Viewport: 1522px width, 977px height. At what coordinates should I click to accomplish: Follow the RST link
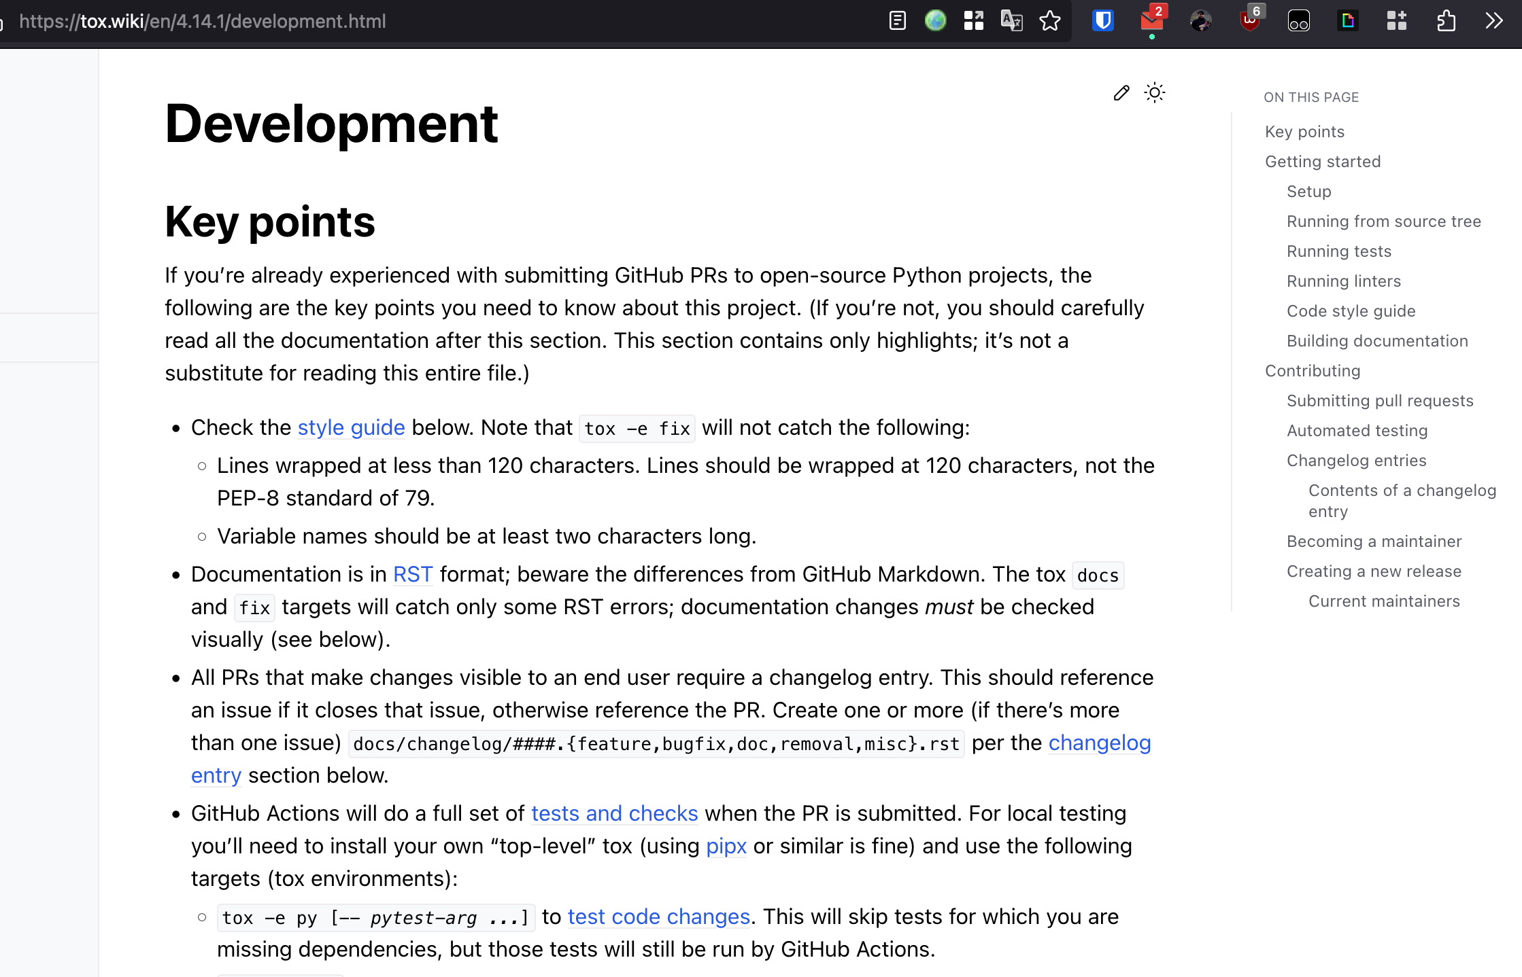[412, 574]
